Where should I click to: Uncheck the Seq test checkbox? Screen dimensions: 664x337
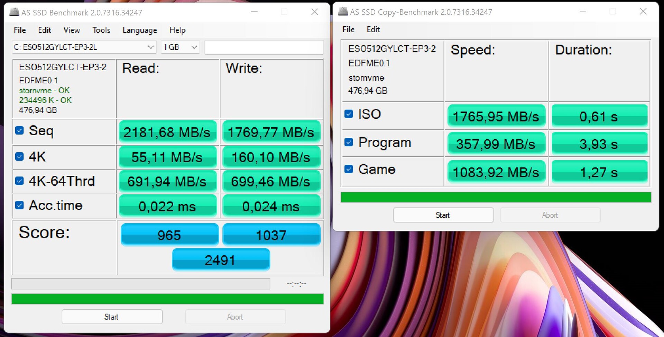[x=20, y=130]
